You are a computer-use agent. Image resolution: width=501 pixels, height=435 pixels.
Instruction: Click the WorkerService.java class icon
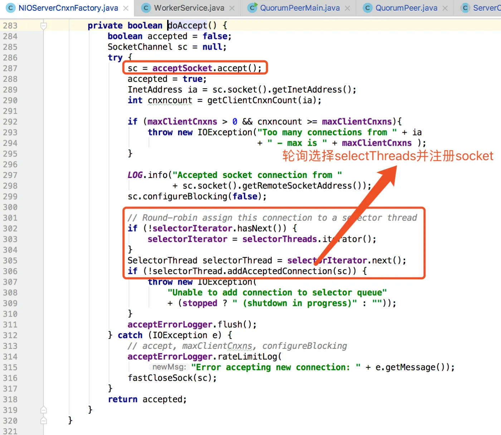pos(146,8)
